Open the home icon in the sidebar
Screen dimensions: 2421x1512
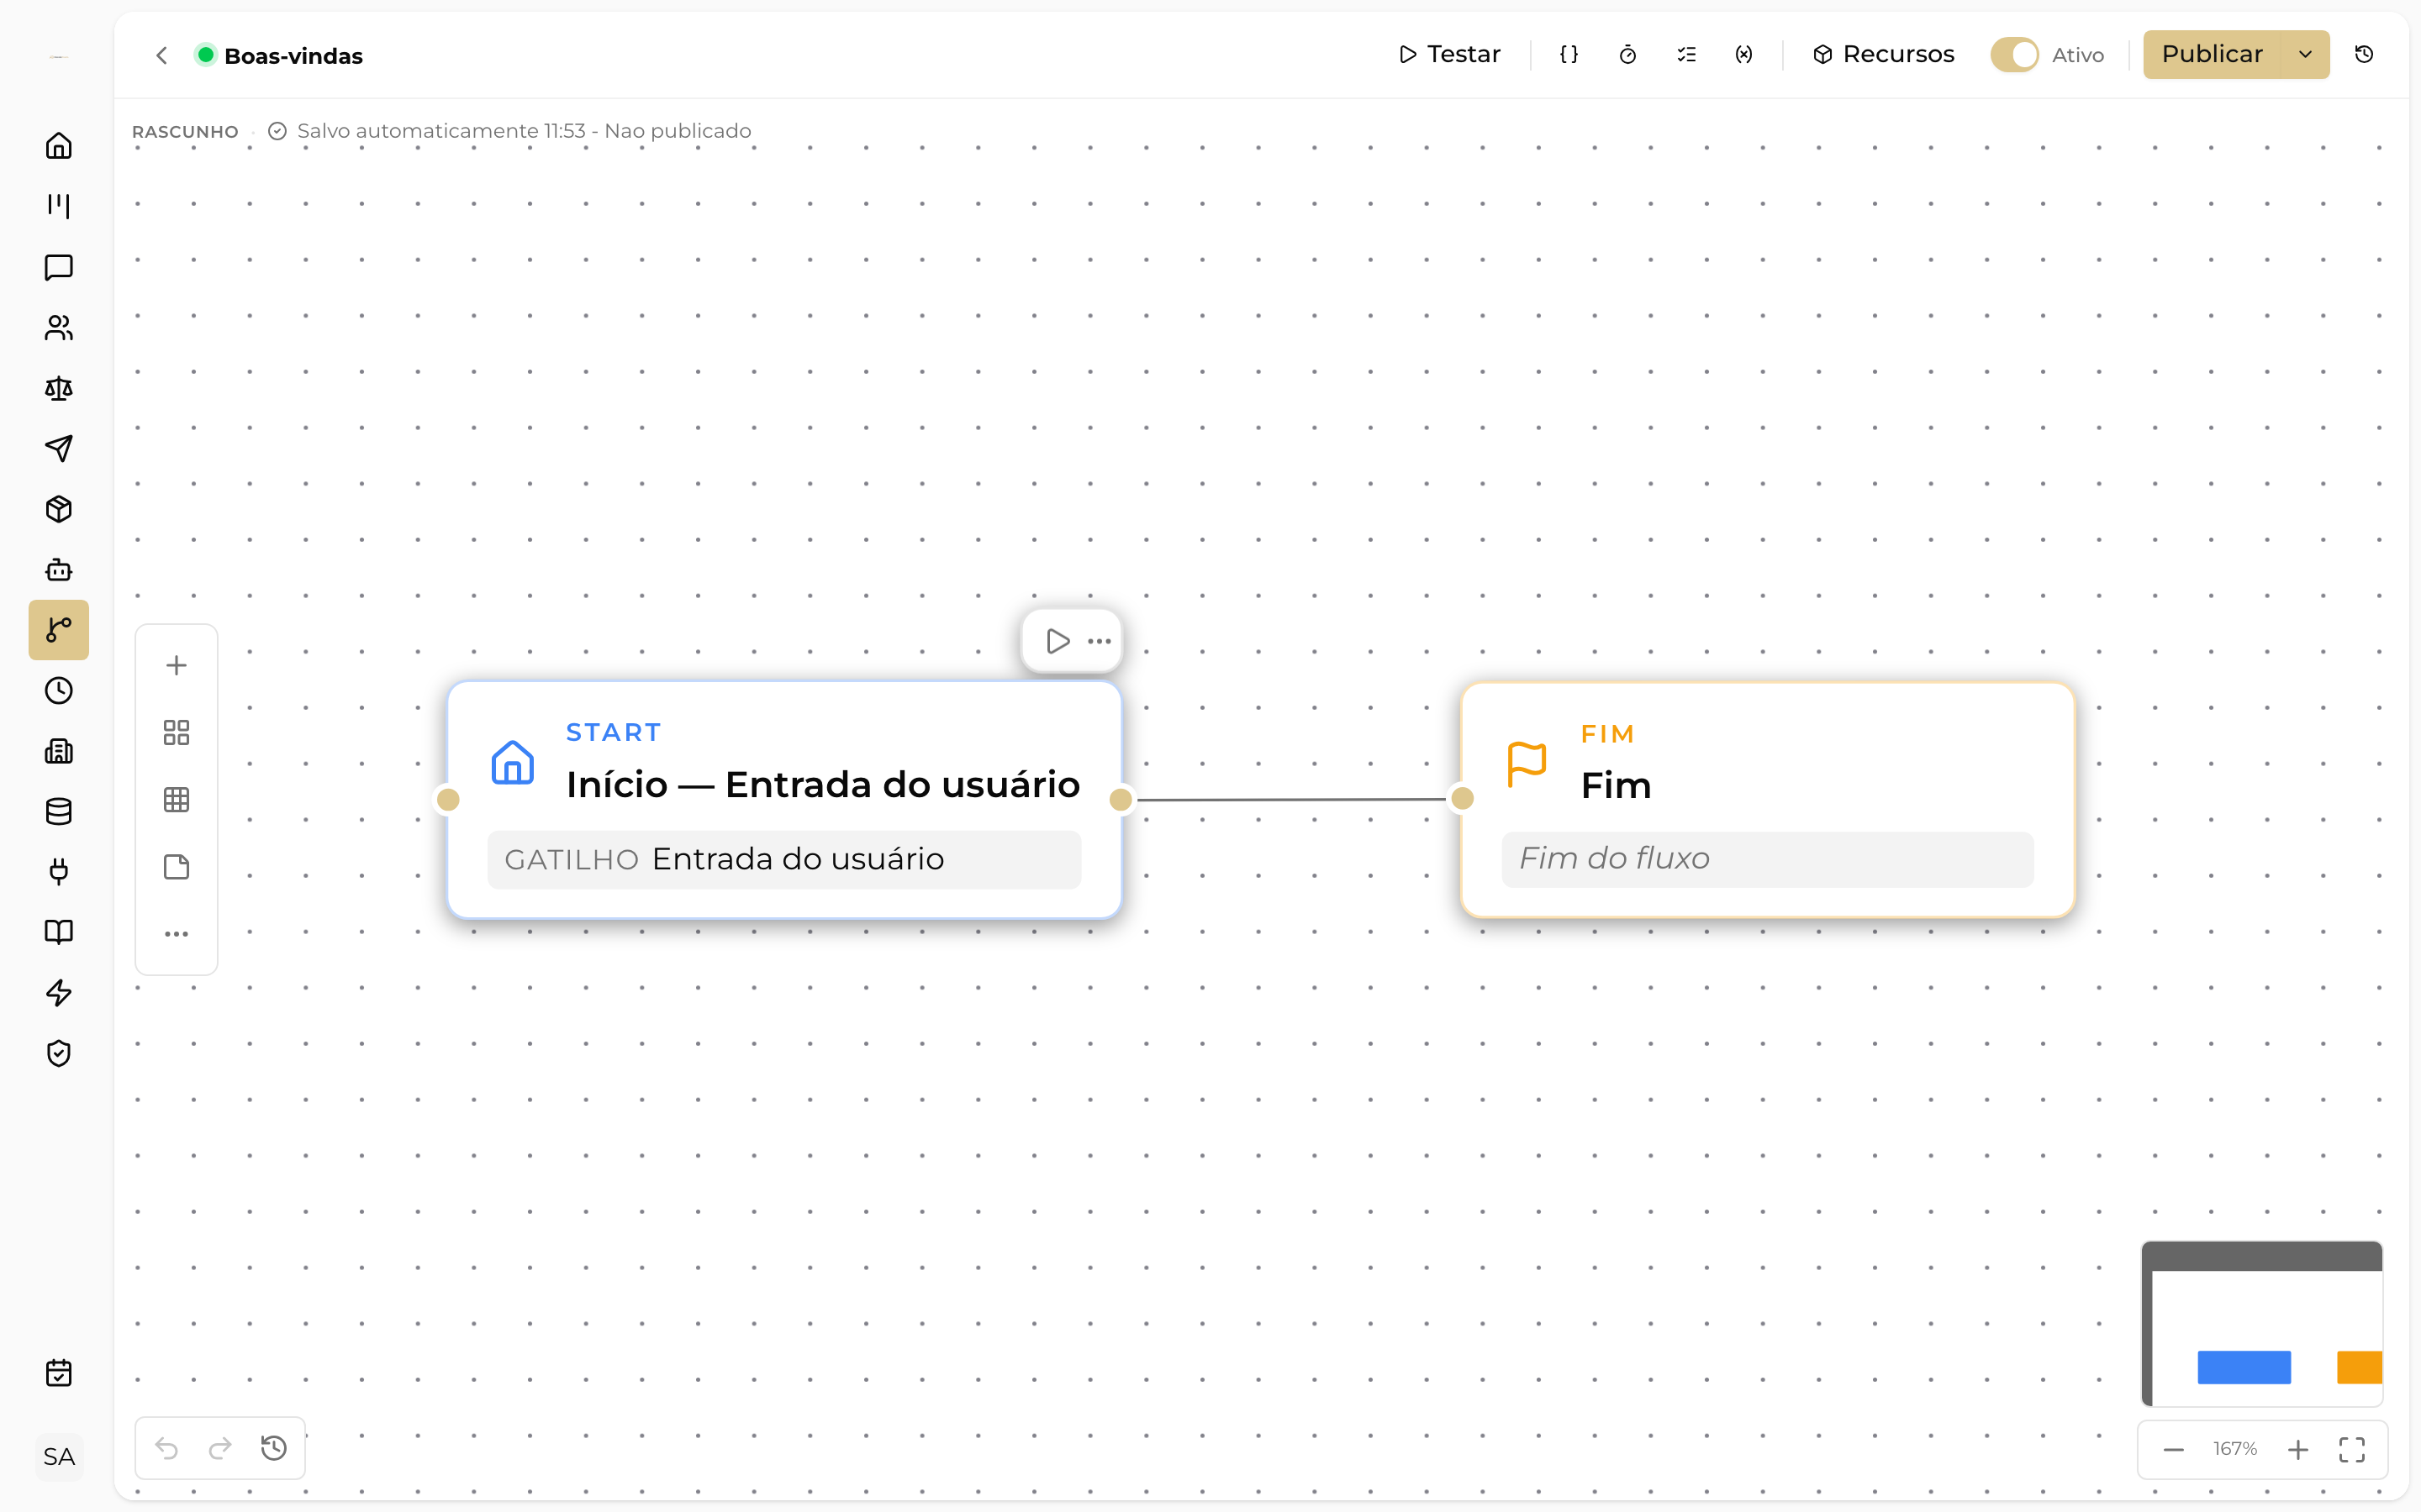pyautogui.click(x=59, y=146)
